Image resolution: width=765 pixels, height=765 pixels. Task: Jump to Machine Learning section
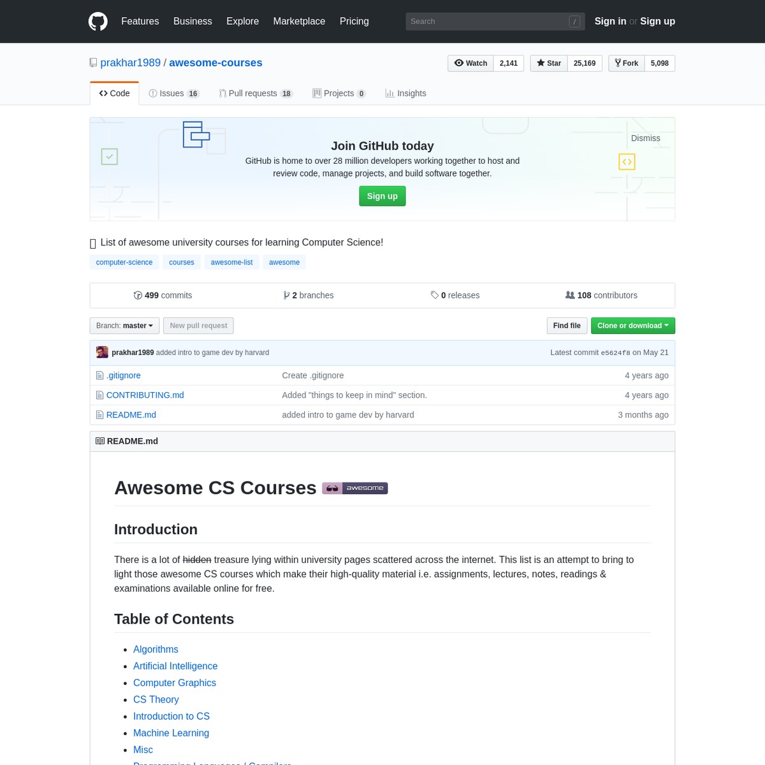[x=171, y=733]
